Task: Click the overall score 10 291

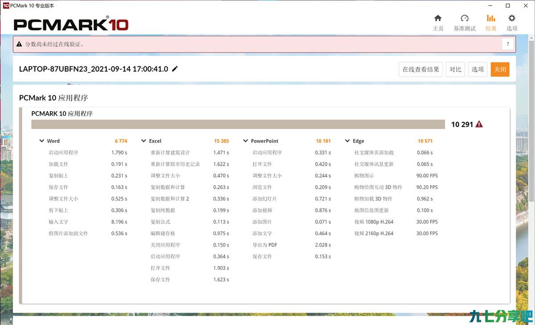Action: (x=462, y=124)
